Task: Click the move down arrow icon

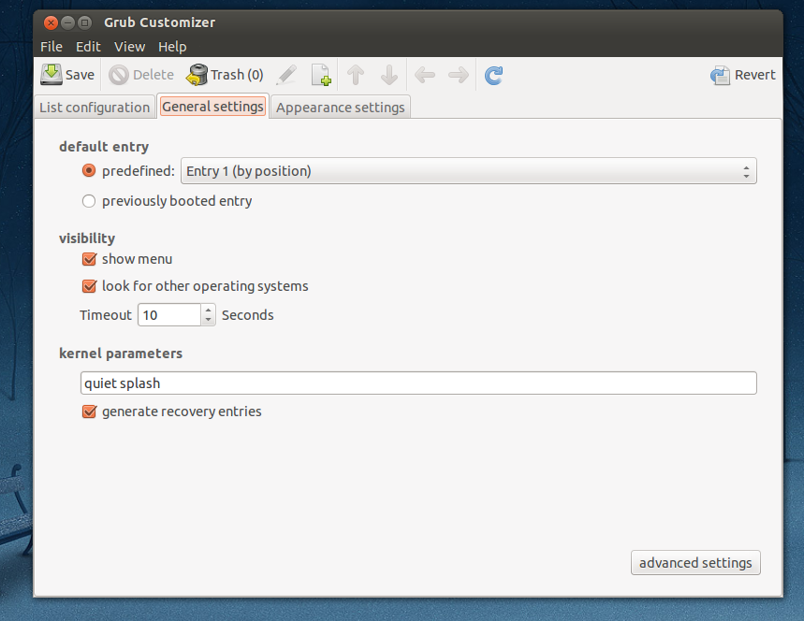Action: click(x=389, y=75)
